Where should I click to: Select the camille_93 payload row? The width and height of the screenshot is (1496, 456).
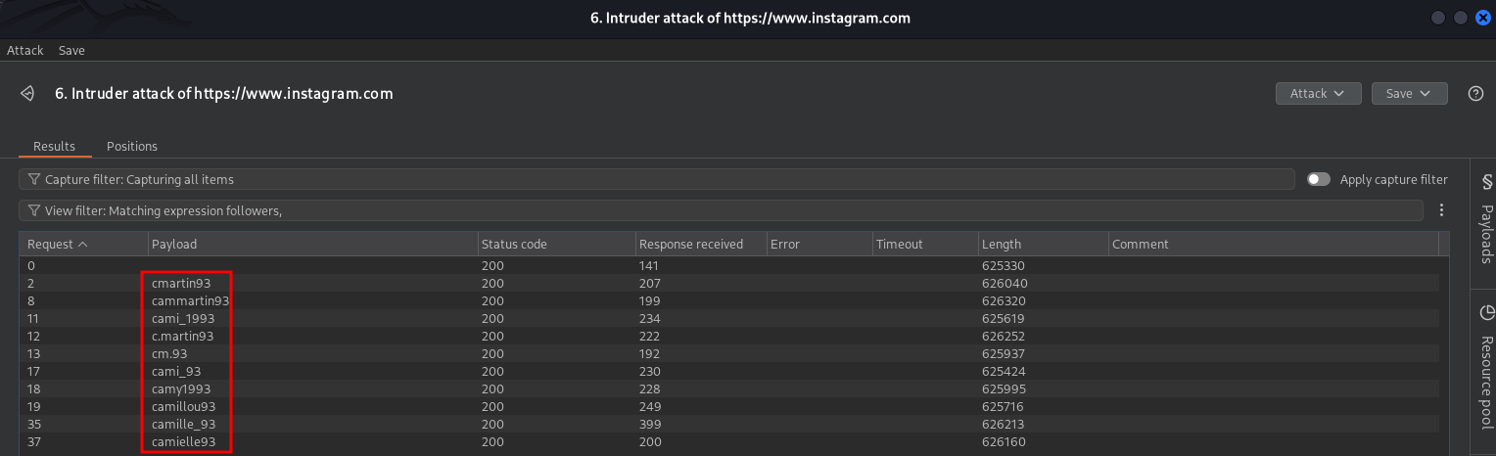(729, 424)
